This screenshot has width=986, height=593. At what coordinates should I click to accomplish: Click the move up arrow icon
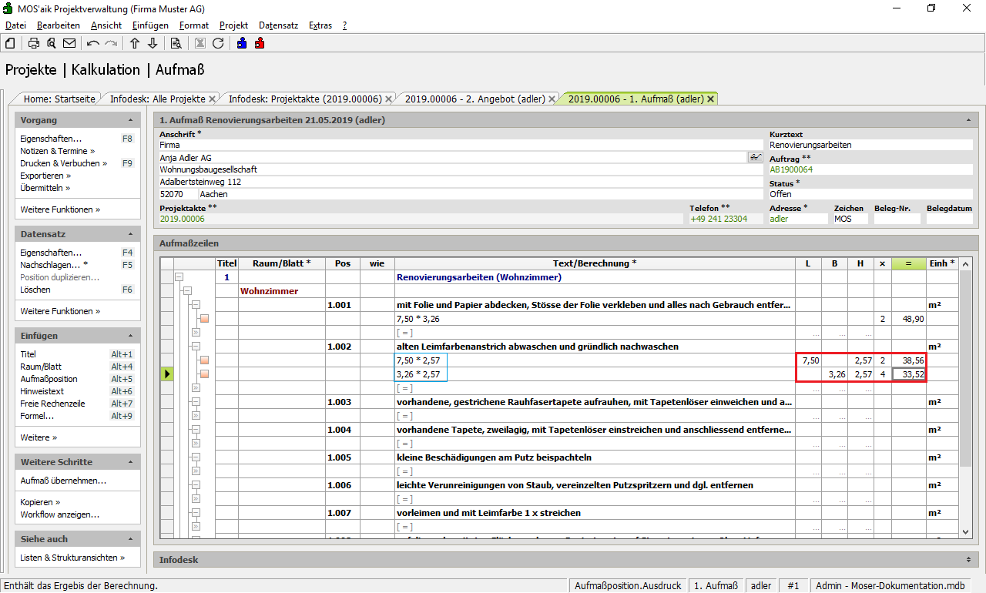point(135,43)
